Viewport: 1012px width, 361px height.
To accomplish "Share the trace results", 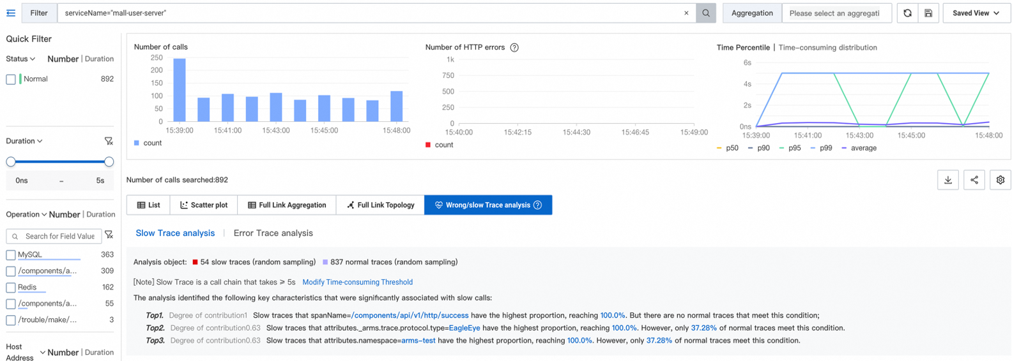I will [x=974, y=180].
